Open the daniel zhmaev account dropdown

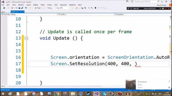pyautogui.click(x=162, y=5)
